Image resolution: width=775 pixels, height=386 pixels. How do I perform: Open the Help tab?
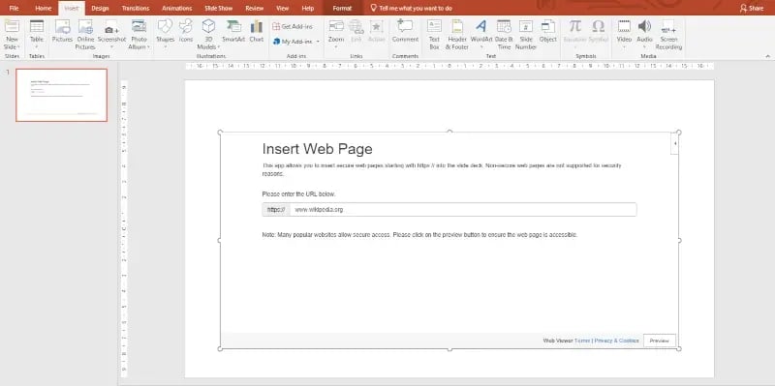point(308,9)
